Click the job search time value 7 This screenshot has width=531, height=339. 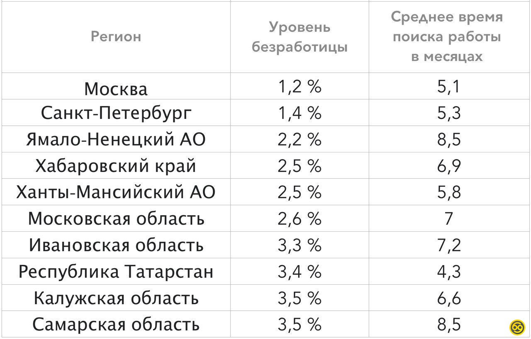click(x=448, y=219)
